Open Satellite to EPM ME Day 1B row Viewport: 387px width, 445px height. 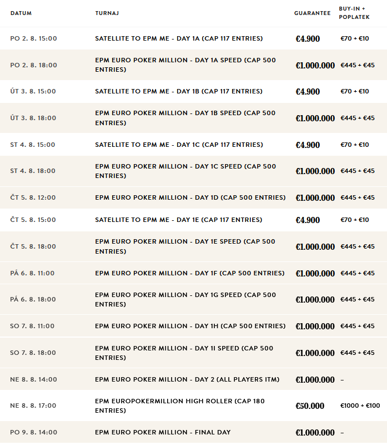193,91
